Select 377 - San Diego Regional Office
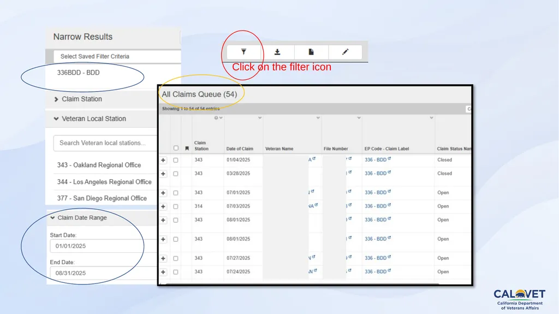 click(x=102, y=198)
